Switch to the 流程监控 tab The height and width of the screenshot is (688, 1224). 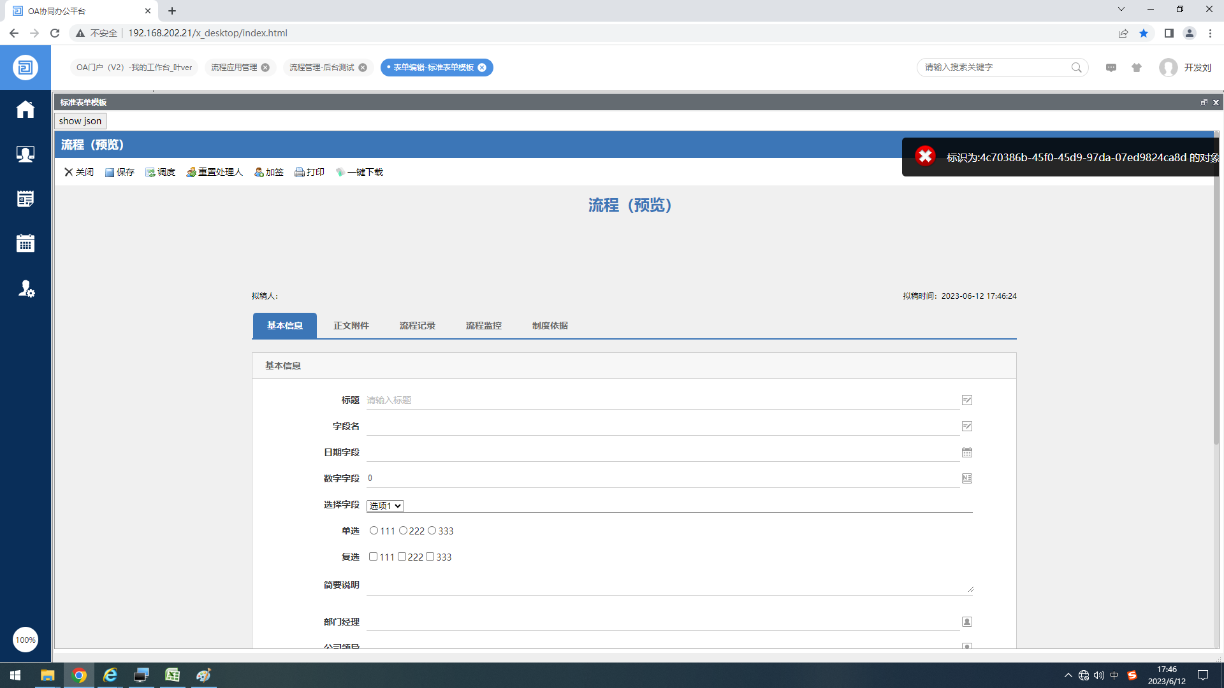pos(483,326)
